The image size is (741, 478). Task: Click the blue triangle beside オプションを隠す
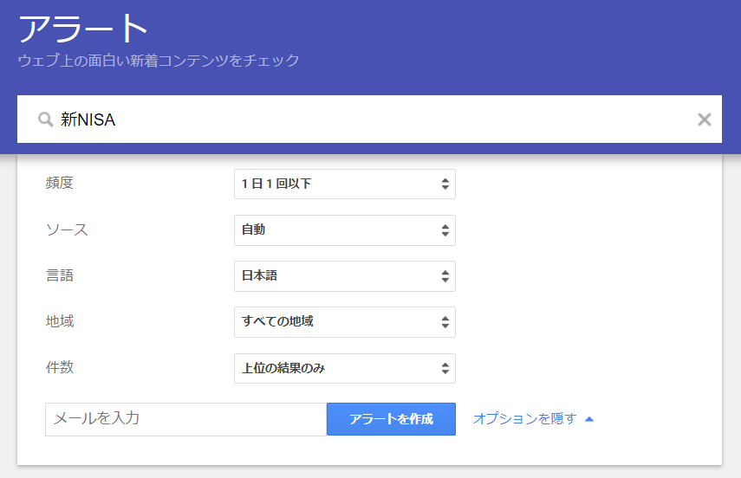point(588,419)
